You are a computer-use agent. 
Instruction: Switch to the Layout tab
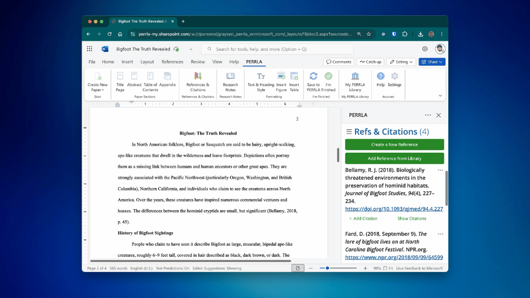point(147,62)
